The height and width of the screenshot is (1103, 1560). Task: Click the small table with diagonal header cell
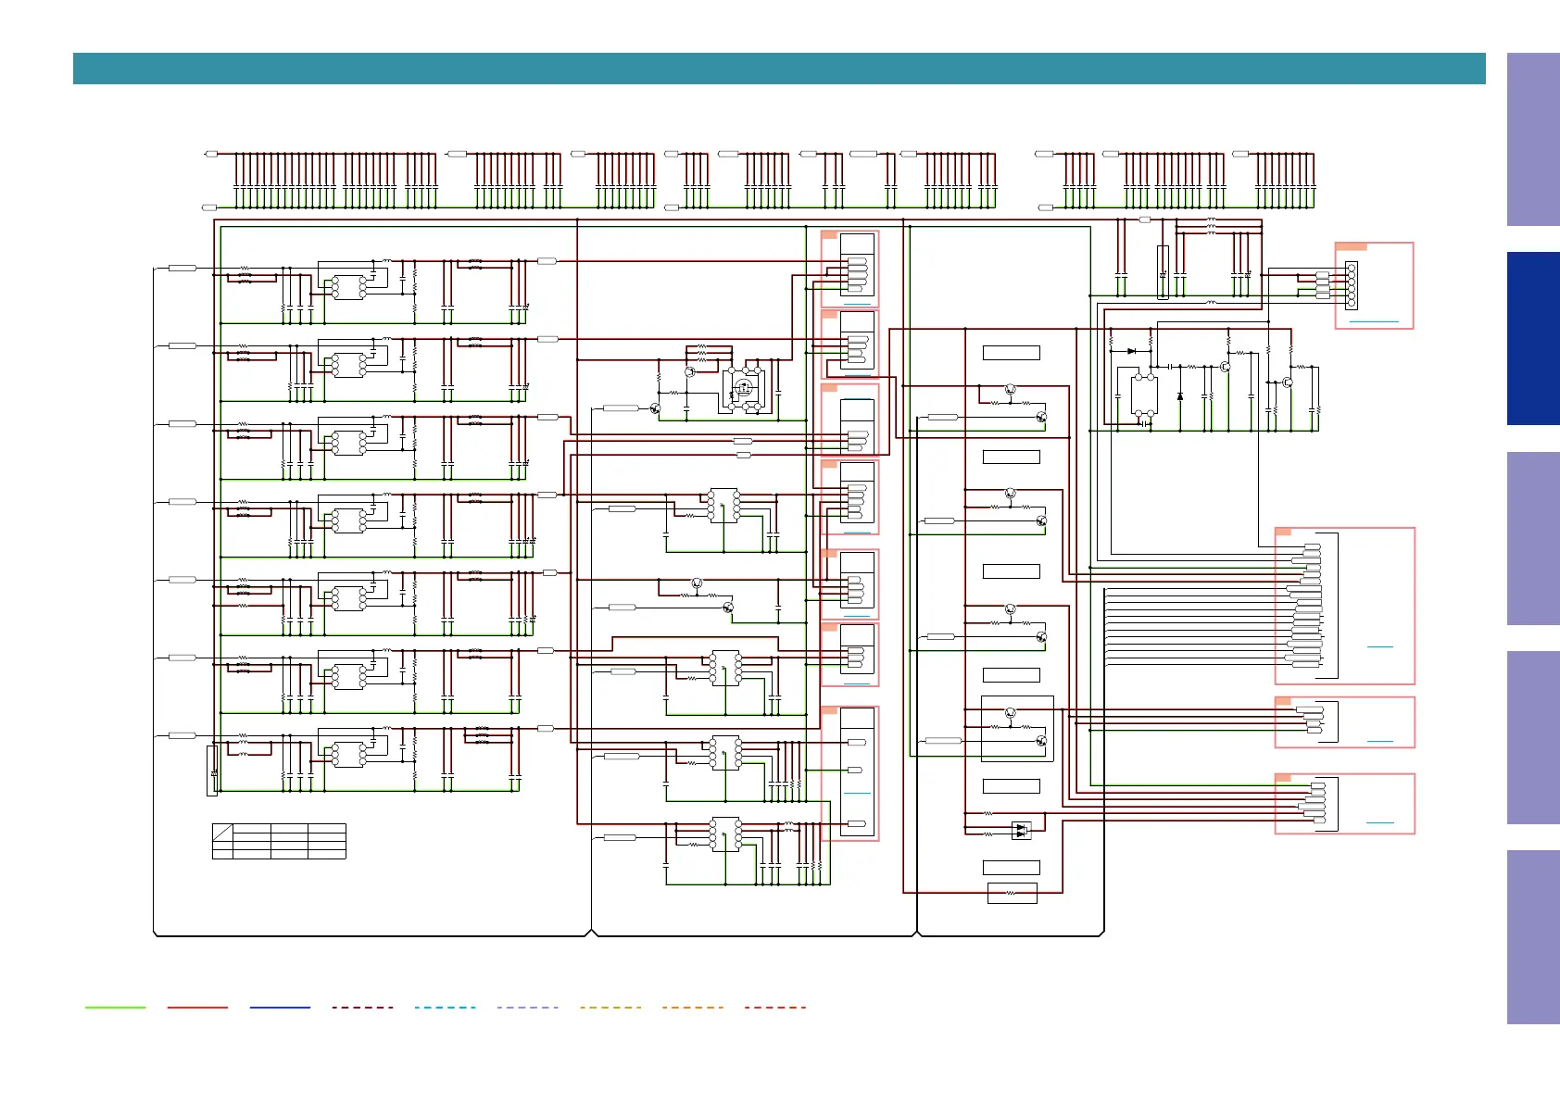pos(279,841)
